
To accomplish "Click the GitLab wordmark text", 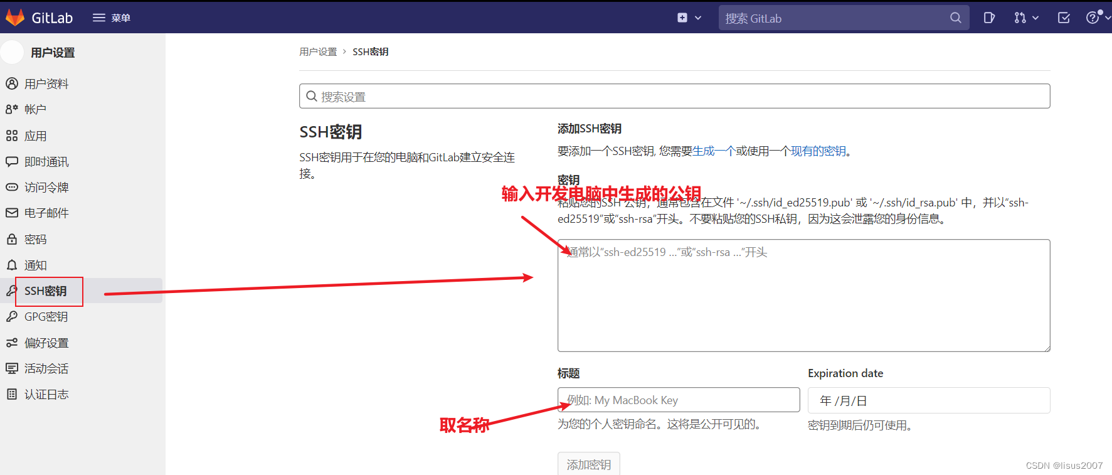I will click(x=52, y=18).
